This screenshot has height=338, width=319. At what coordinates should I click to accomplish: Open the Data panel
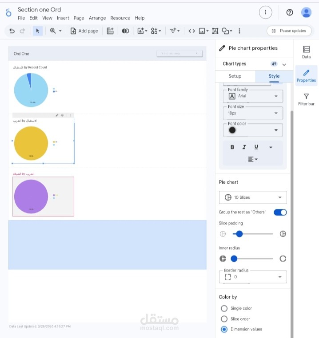click(x=306, y=52)
